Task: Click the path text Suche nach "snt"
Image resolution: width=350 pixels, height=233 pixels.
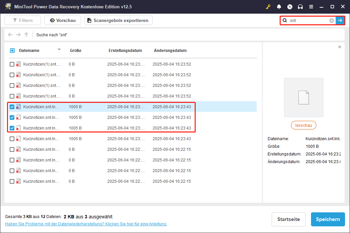Action: (52, 35)
